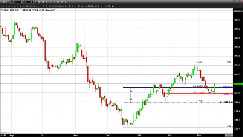This screenshot has height=137, width=243.
Task: Click the 1360.0 price axis label
Action: (237, 20)
